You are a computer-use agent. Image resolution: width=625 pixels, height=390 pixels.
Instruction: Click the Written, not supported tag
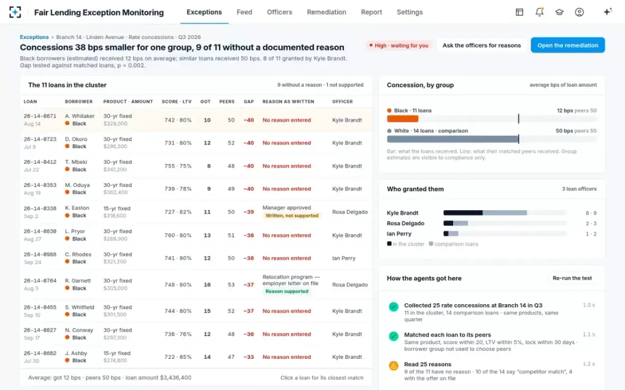click(x=292, y=215)
